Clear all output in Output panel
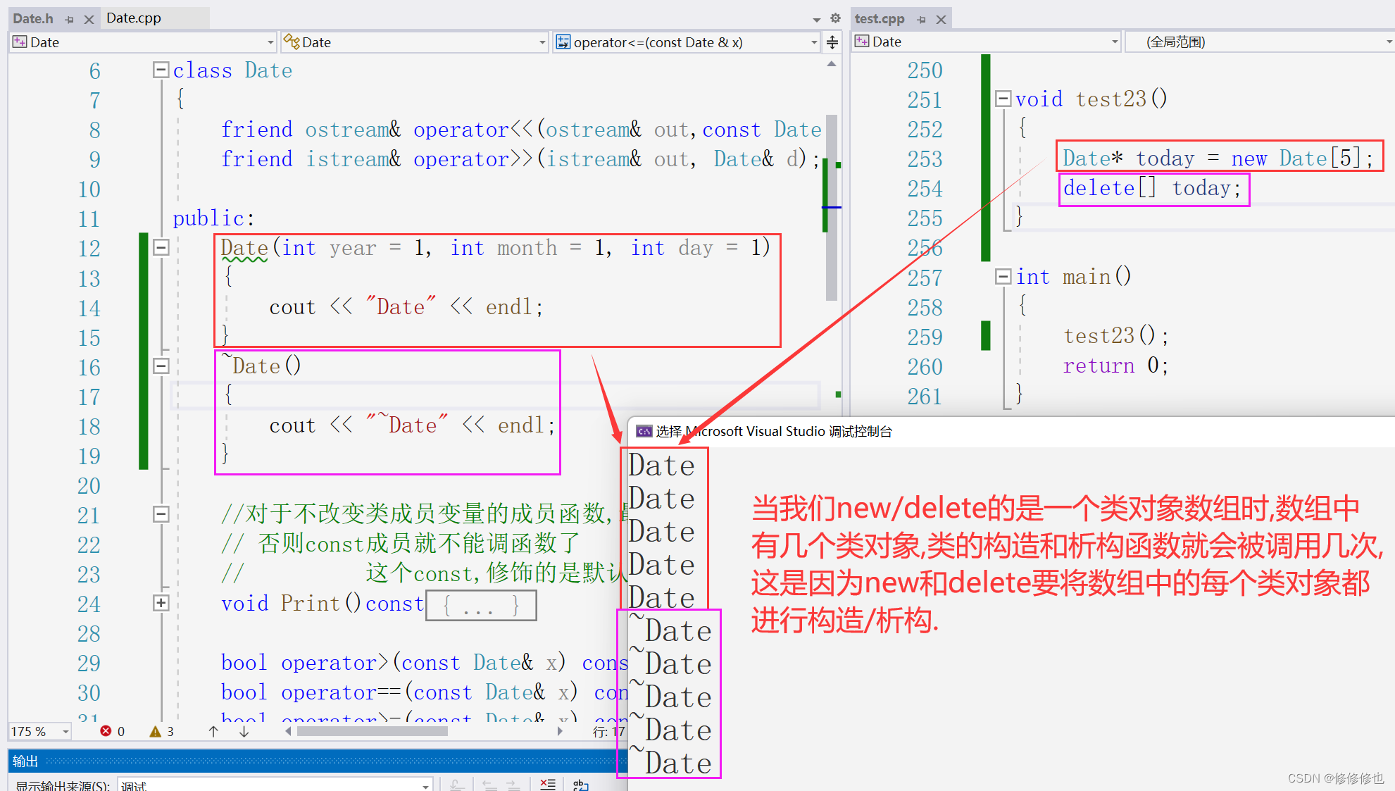This screenshot has height=791, width=1395. click(x=547, y=784)
